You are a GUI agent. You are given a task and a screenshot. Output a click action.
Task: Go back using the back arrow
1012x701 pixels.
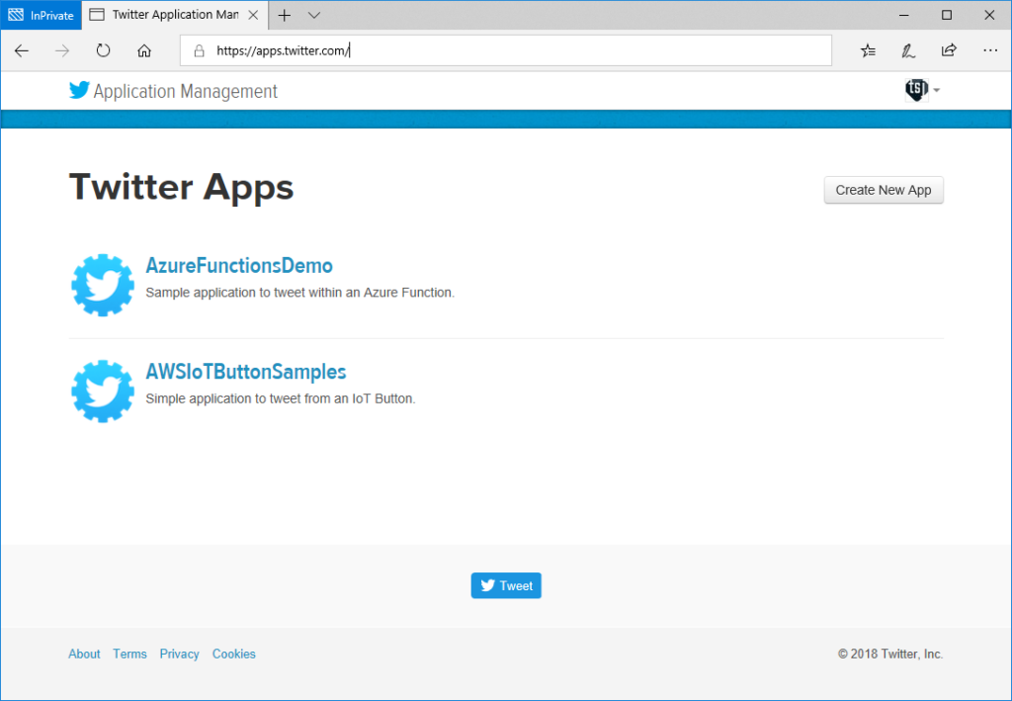(22, 50)
